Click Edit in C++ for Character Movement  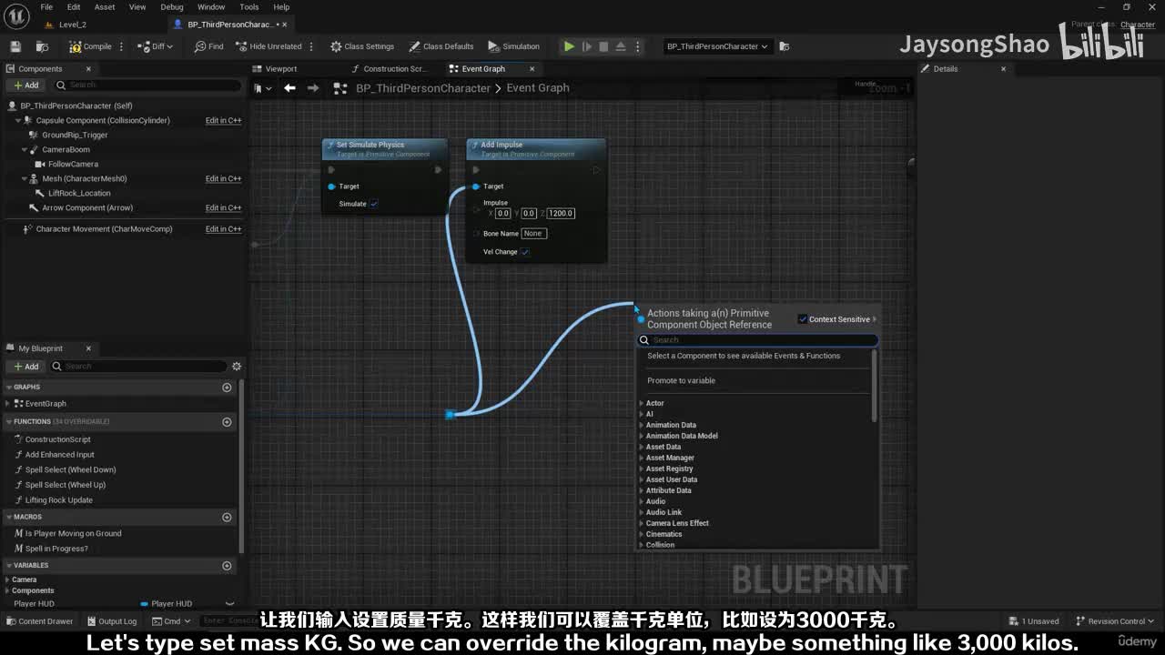tap(223, 229)
